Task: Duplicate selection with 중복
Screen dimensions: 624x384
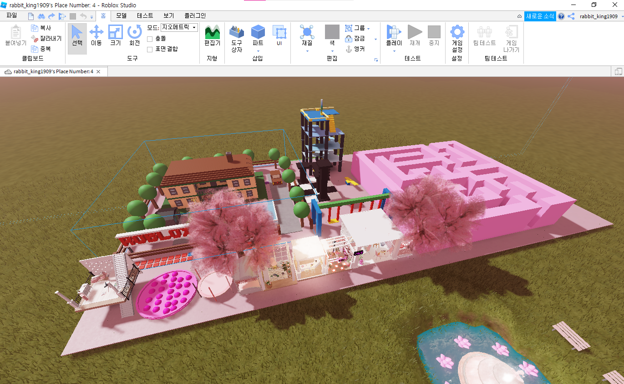Action: pyautogui.click(x=41, y=49)
